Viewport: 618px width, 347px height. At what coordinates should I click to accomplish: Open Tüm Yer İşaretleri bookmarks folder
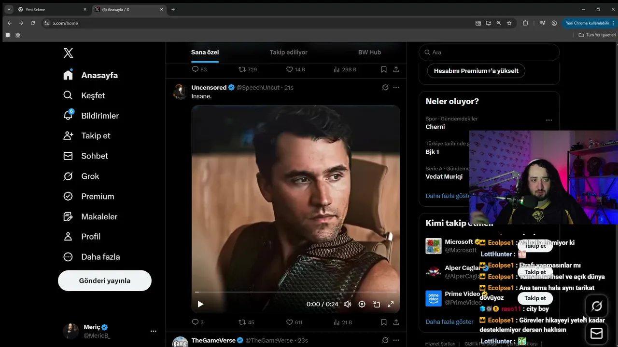tap(597, 35)
